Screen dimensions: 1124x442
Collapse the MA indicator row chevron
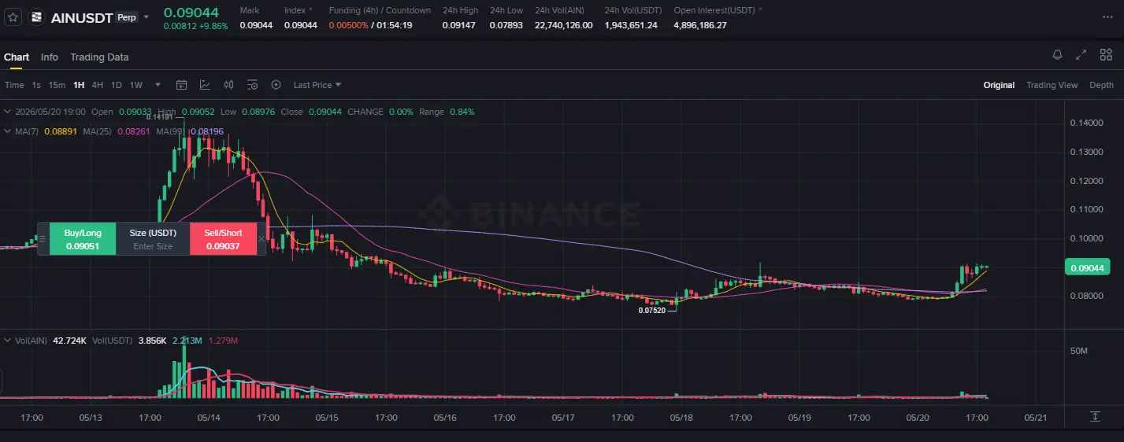[8, 131]
